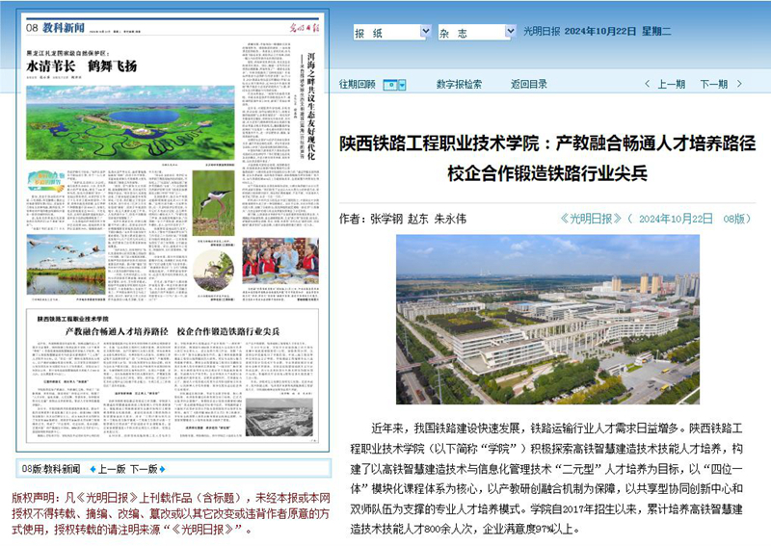Viewport: 771px width, 546px height.
Task: Click the 《光明日报》 source link
Action: coord(591,219)
